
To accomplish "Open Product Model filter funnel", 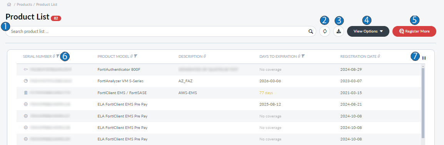I will click(135, 56).
